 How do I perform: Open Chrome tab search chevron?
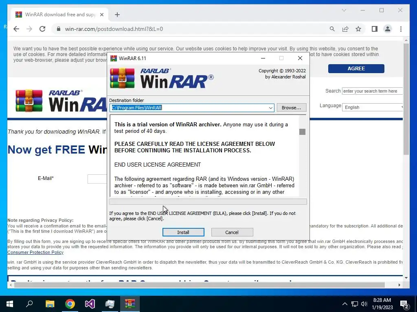point(344,10)
